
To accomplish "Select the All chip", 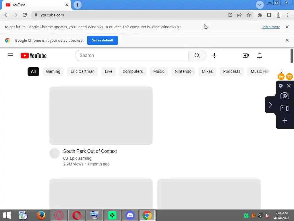I will 33,71.
